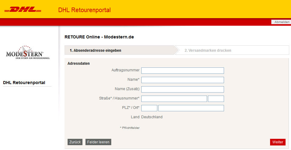Click the Zurück button
The height and width of the screenshot is (150, 291).
[x=75, y=142]
